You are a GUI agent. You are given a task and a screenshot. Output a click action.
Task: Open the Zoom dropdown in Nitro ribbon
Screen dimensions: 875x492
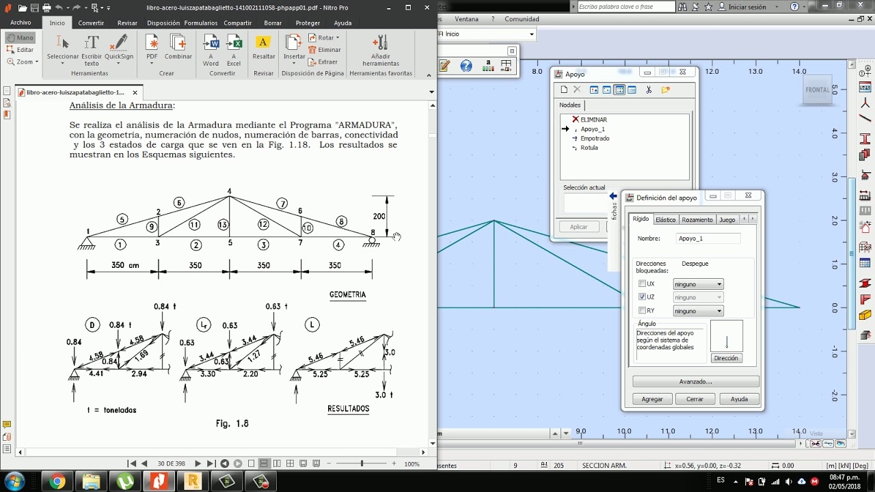(x=23, y=61)
